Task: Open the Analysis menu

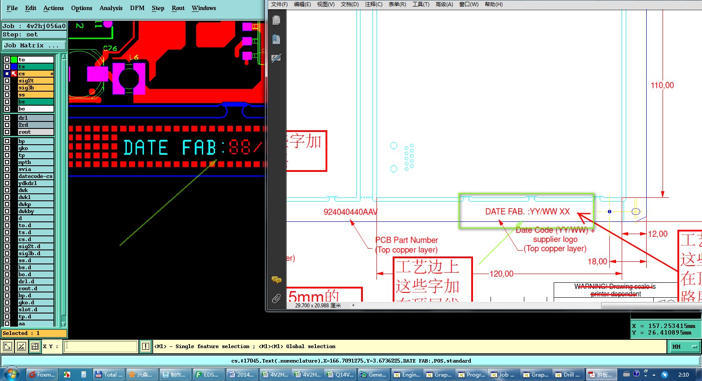Action: 111,8
